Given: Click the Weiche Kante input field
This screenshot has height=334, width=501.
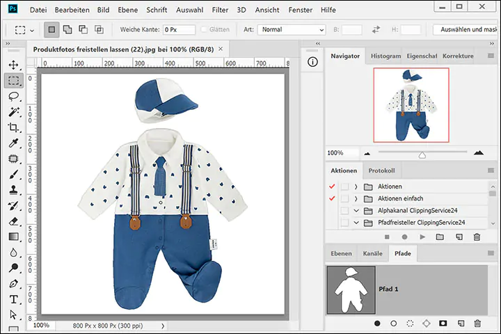Looking at the screenshot, I should (179, 30).
